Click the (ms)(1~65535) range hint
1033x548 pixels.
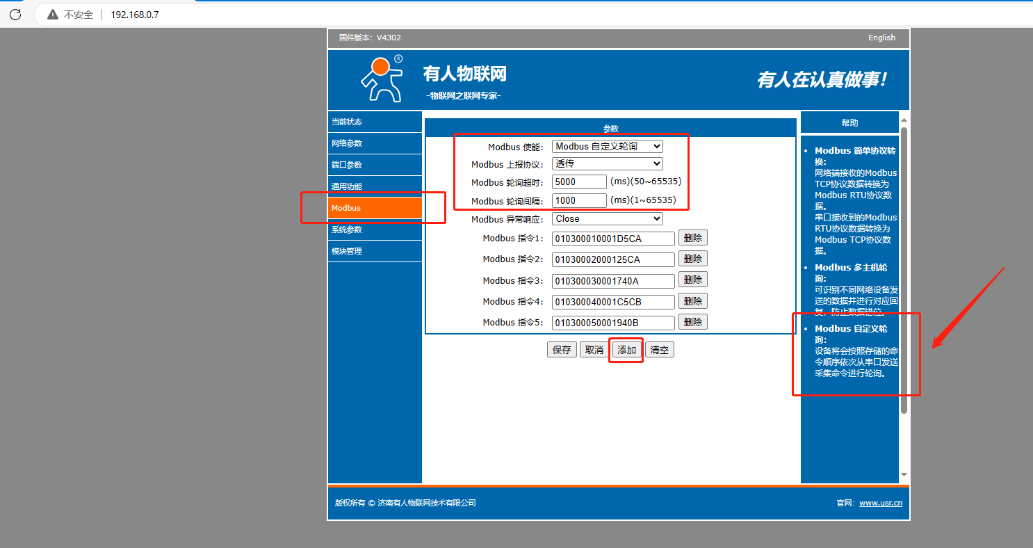coord(643,200)
